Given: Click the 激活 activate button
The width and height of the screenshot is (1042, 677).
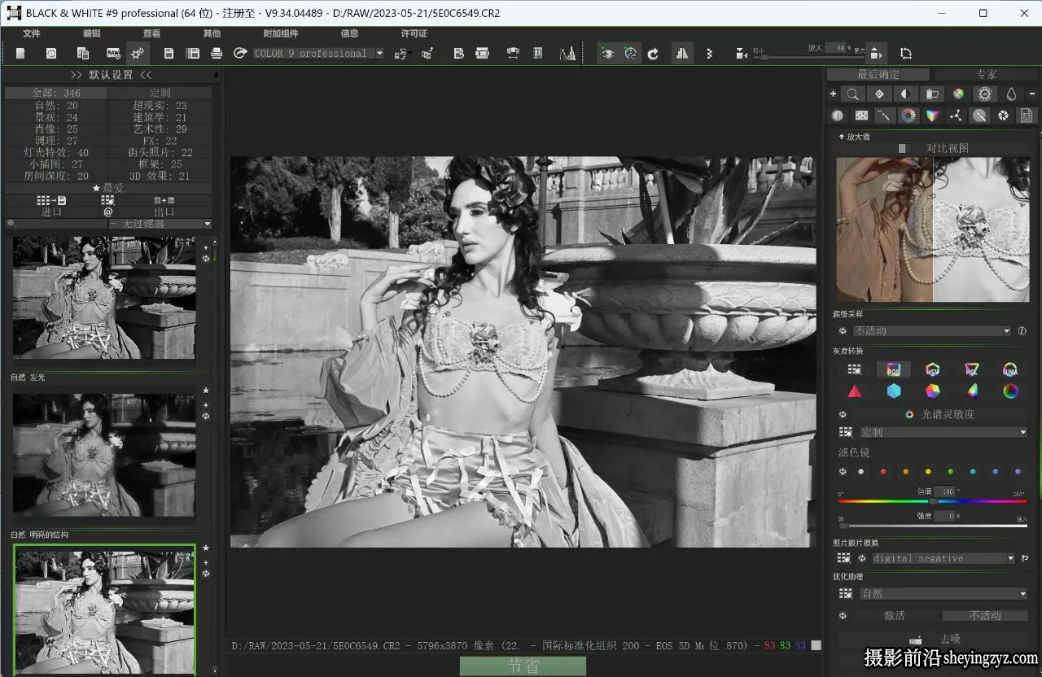Looking at the screenshot, I should coord(895,616).
